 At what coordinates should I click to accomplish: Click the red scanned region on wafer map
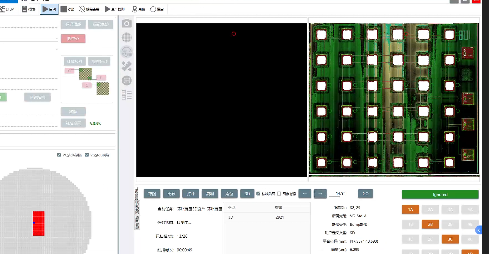[39, 223]
